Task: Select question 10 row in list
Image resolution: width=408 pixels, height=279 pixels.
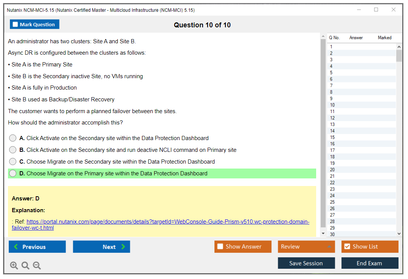Action: (x=361, y=105)
